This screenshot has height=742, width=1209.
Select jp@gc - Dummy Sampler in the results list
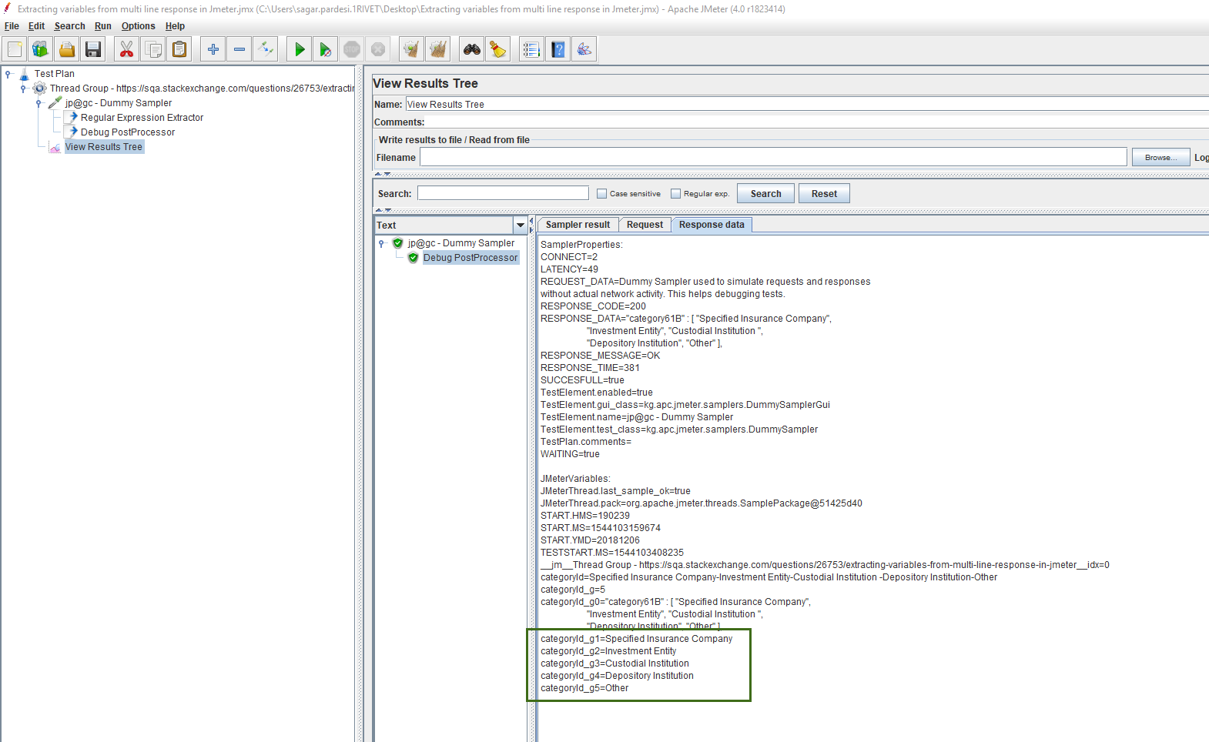point(461,243)
